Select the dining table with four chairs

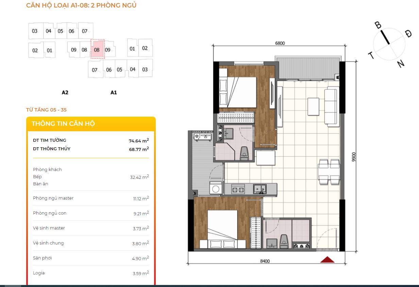pos(329,172)
